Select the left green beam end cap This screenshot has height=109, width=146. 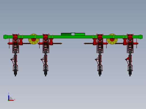point(5,37)
